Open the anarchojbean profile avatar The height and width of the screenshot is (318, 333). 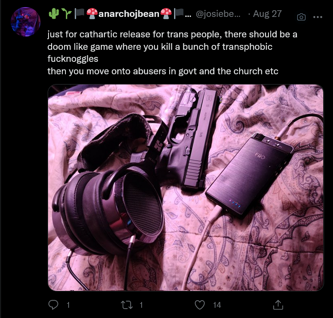point(25,22)
